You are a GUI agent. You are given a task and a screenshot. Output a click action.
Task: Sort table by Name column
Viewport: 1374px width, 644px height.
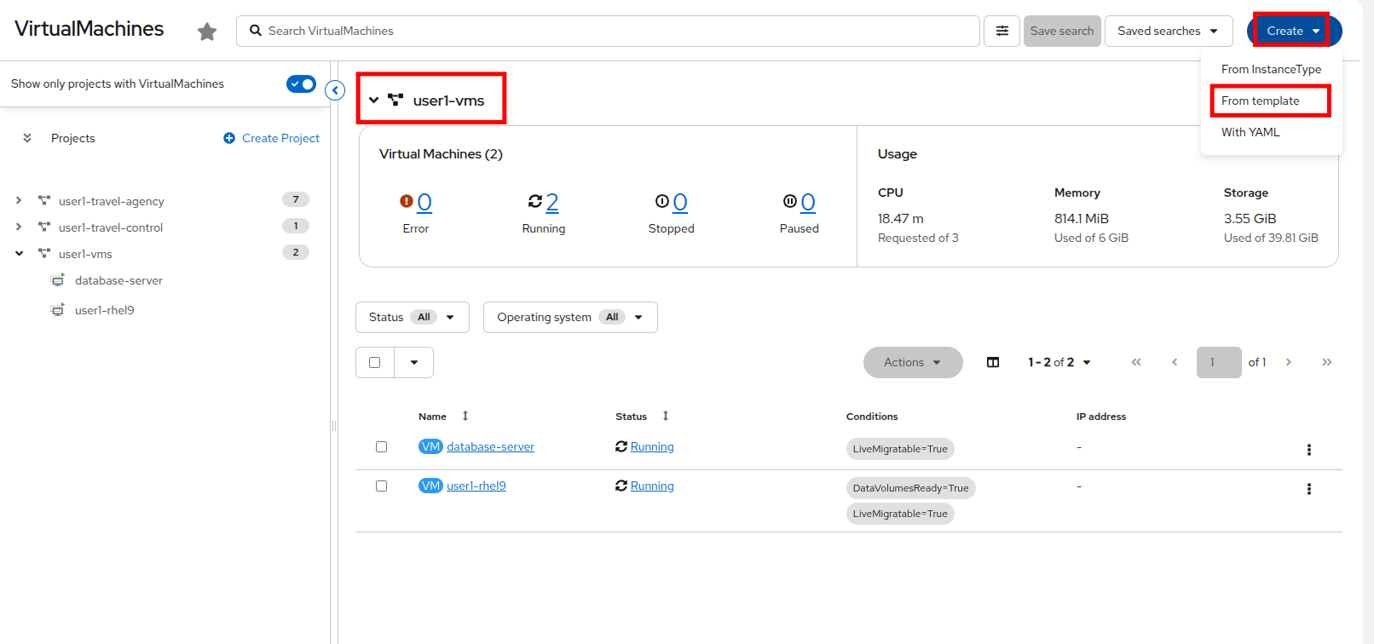click(x=465, y=416)
